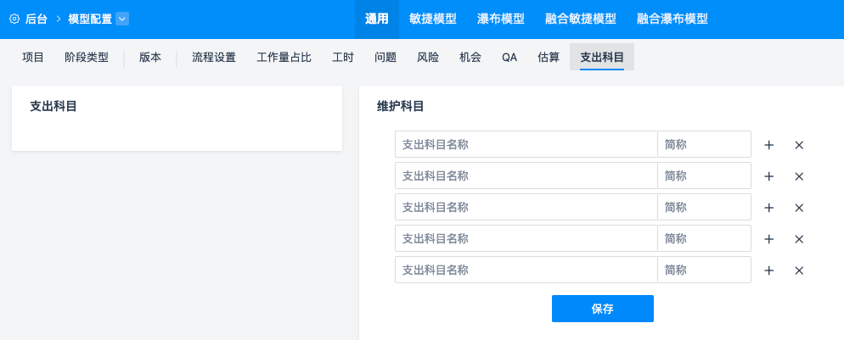Viewport: 844px width, 340px height.
Task: Delete the second row using its X icon
Action: (x=799, y=176)
